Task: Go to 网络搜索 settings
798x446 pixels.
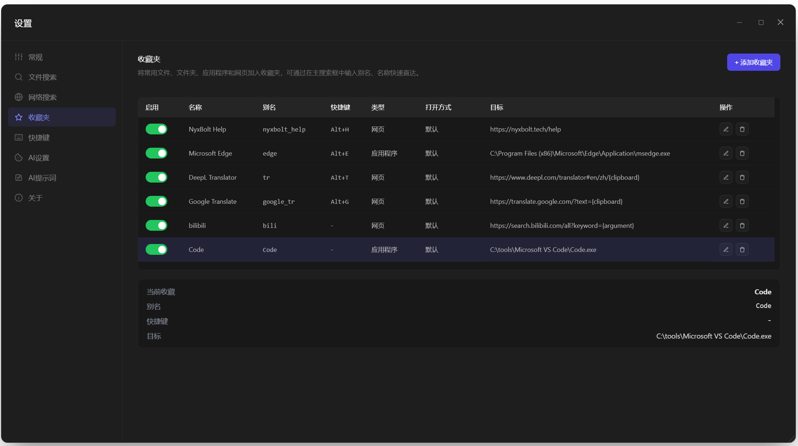Action: tap(62, 97)
